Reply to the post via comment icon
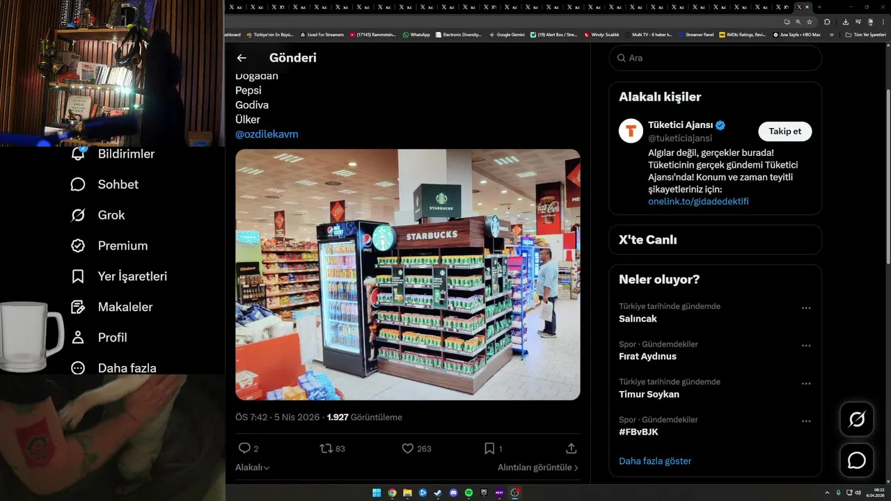891x501 pixels. click(244, 449)
